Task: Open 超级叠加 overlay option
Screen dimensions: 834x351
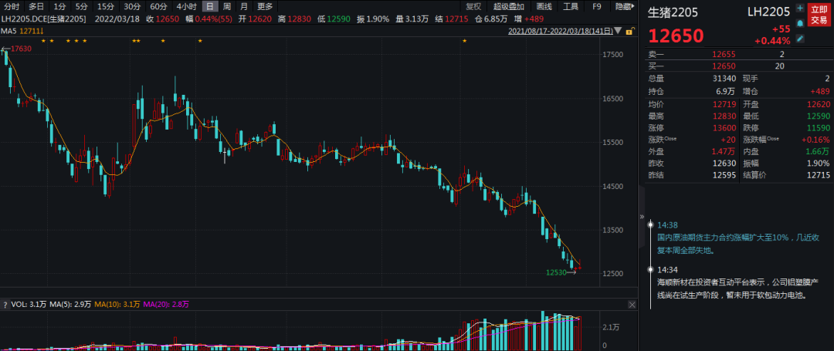Action: tap(508, 6)
